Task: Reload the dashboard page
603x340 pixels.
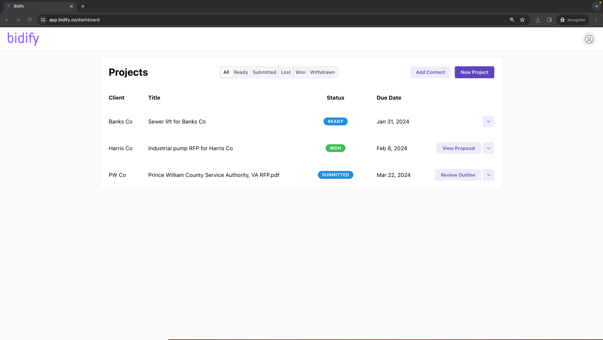Action: tap(30, 20)
